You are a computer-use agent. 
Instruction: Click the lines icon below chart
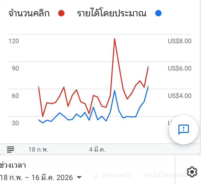11,150
